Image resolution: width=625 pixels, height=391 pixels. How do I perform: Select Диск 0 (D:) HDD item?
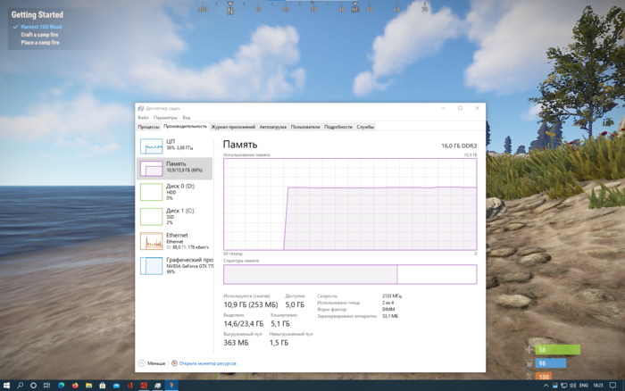175,192
